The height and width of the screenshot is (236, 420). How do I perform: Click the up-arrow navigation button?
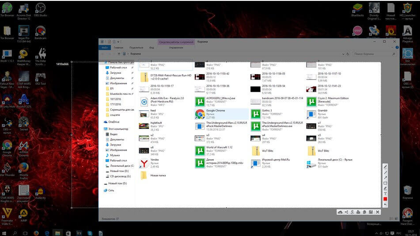click(x=119, y=54)
